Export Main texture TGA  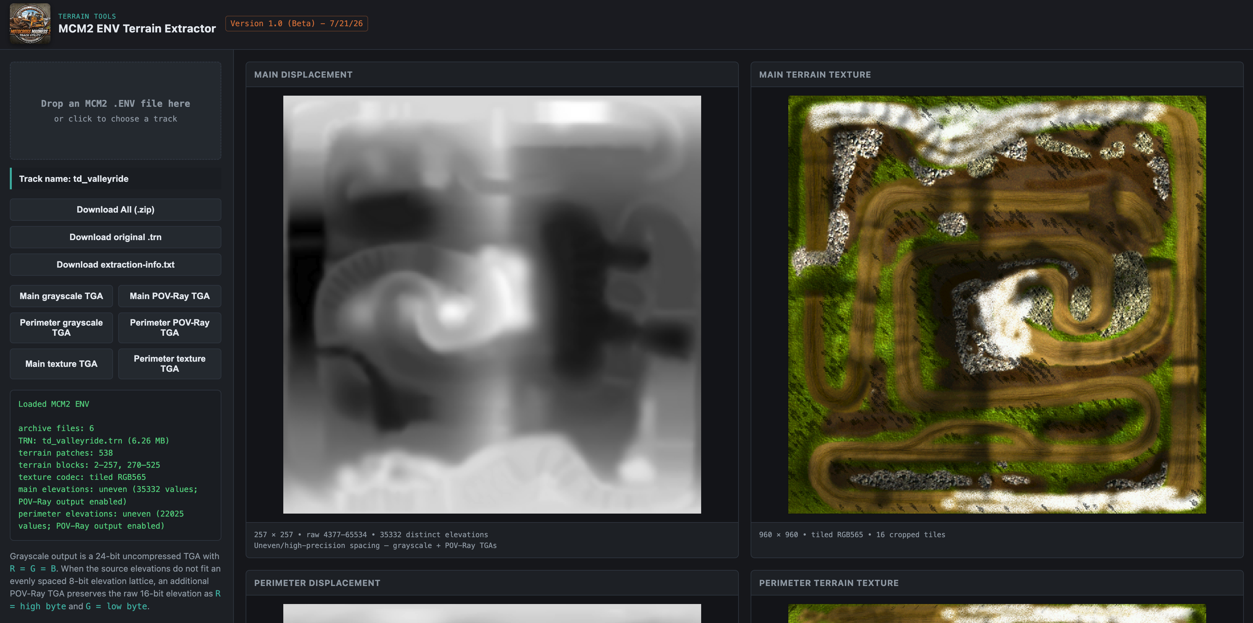click(x=61, y=364)
